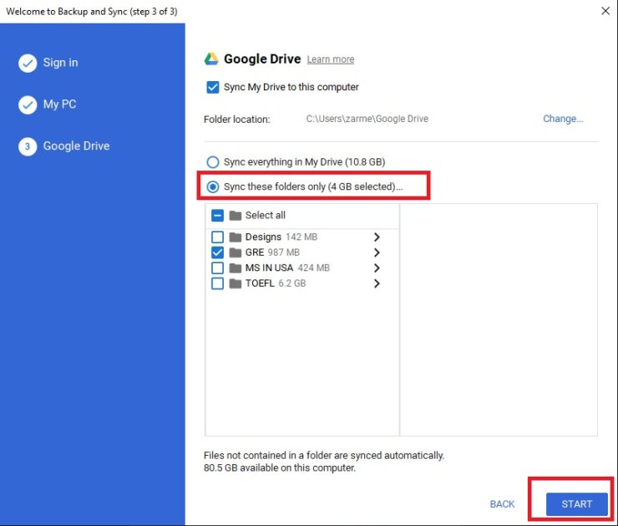Click the START button
This screenshot has width=618, height=526.
577,504
